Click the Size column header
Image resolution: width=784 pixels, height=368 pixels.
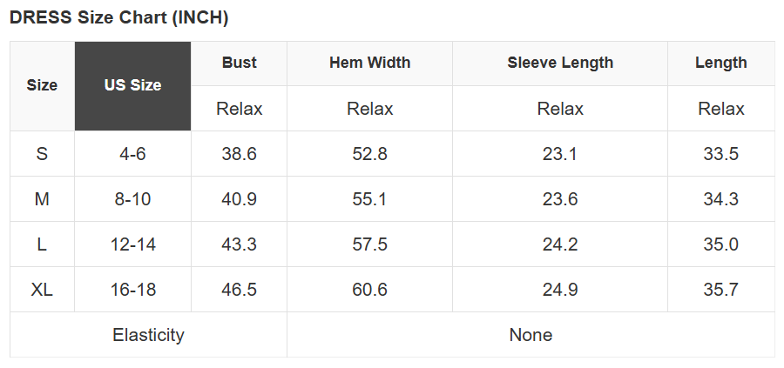(42, 85)
